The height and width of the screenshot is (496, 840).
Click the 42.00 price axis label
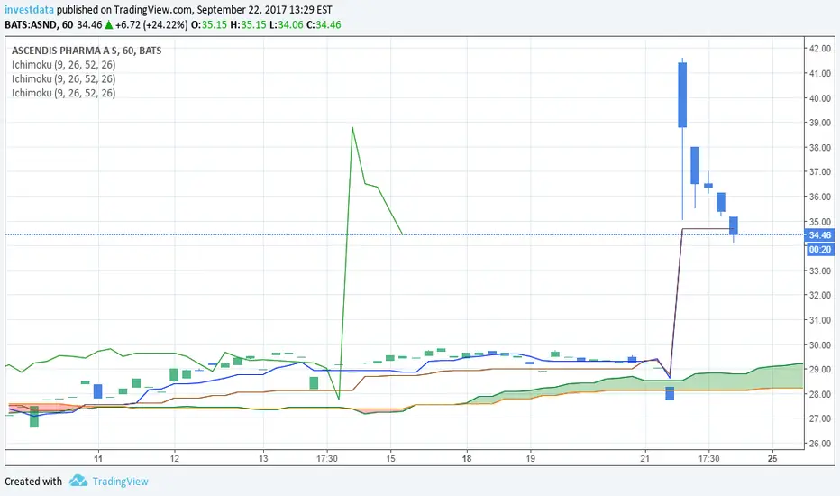(819, 49)
